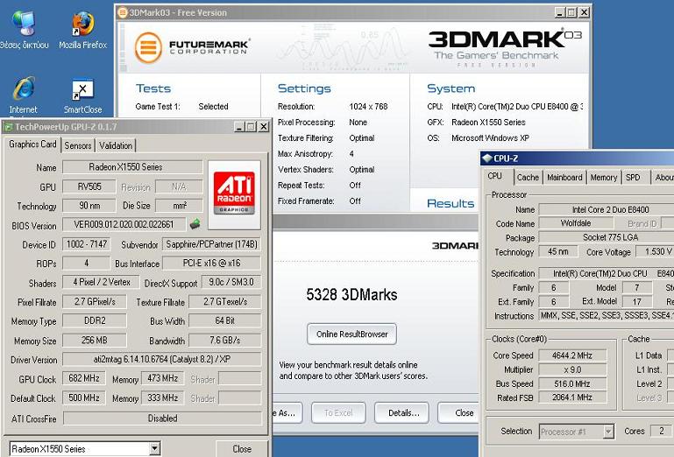674x457 pixels.
Task: Close the 3DMark results dialog
Action: 458,413
